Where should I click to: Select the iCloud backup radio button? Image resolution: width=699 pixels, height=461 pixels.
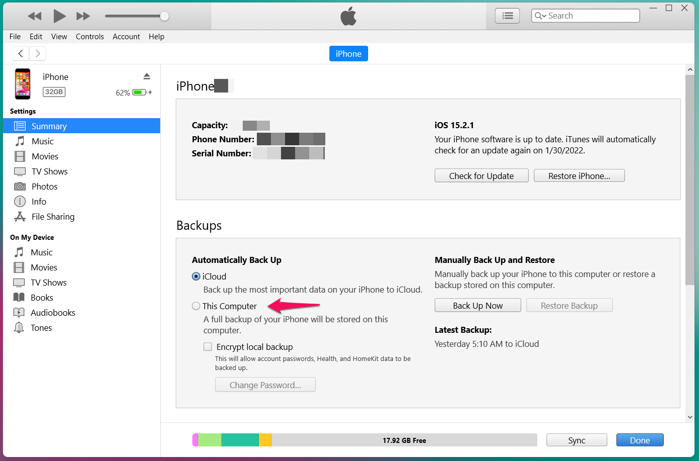tap(196, 276)
